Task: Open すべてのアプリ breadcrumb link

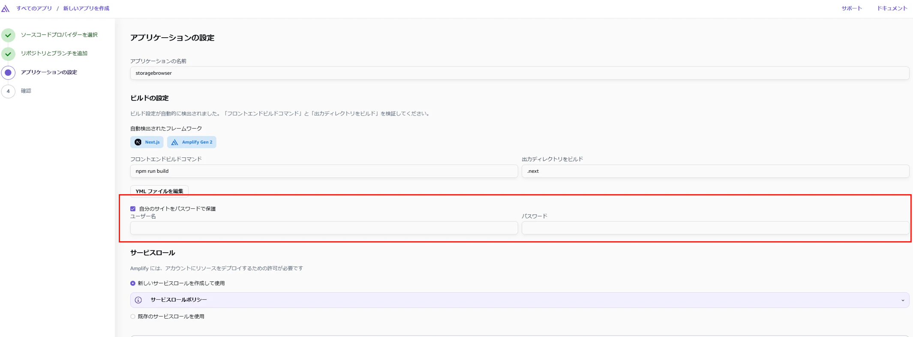Action: point(34,8)
